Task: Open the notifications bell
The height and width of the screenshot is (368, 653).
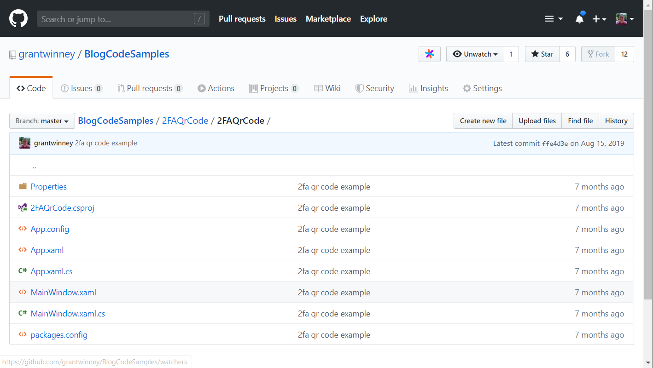Action: tap(579, 19)
